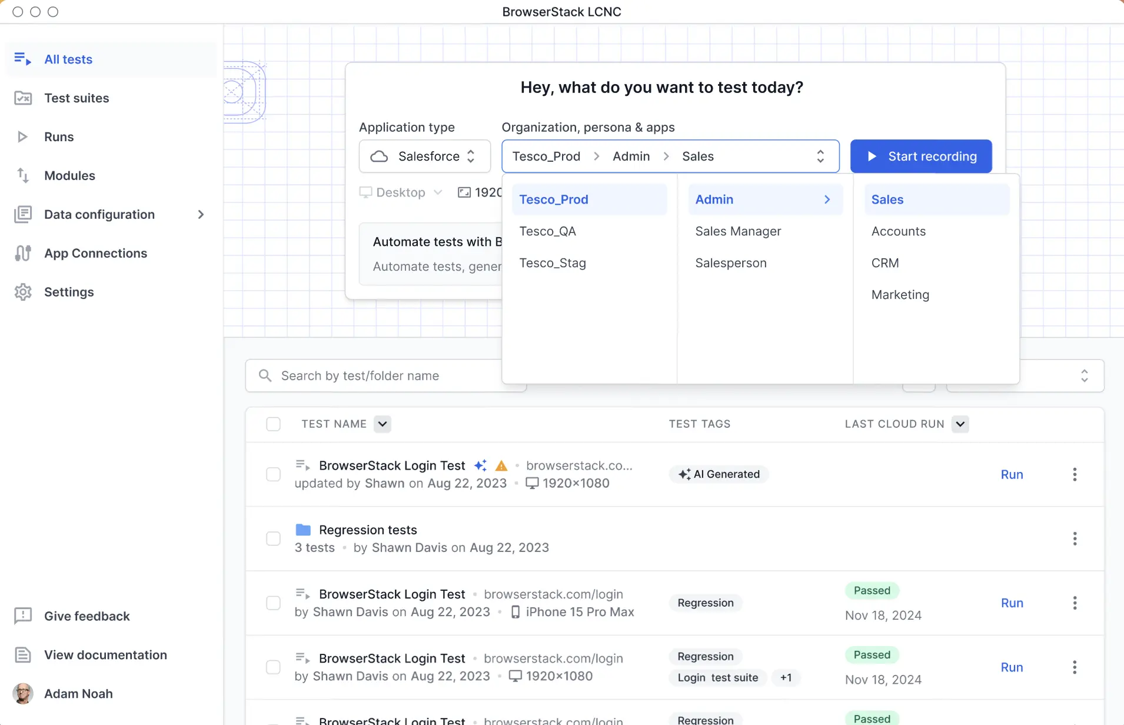This screenshot has width=1124, height=725.
Task: Click the Modules arrows icon
Action: pos(23,175)
